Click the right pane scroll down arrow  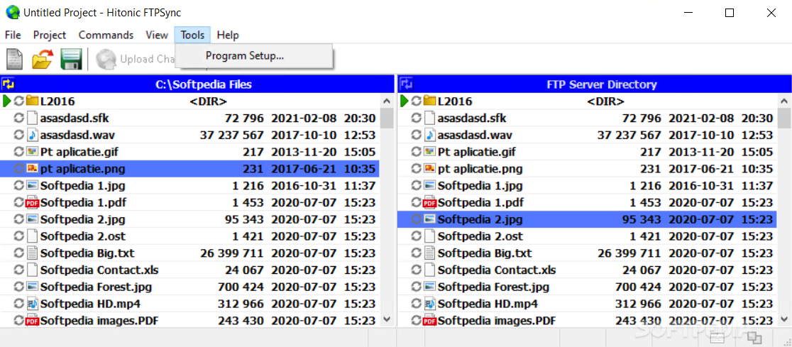(x=785, y=319)
